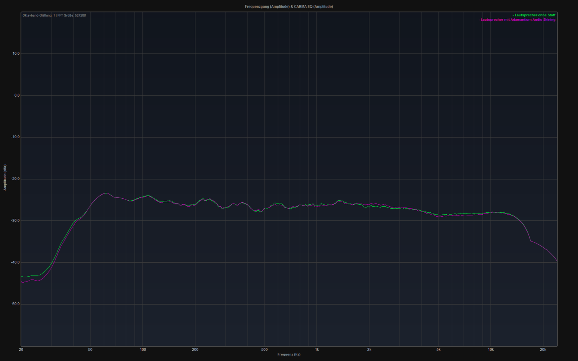
Task: Click the -30,0 amplitude tick label
Action: [15, 221]
